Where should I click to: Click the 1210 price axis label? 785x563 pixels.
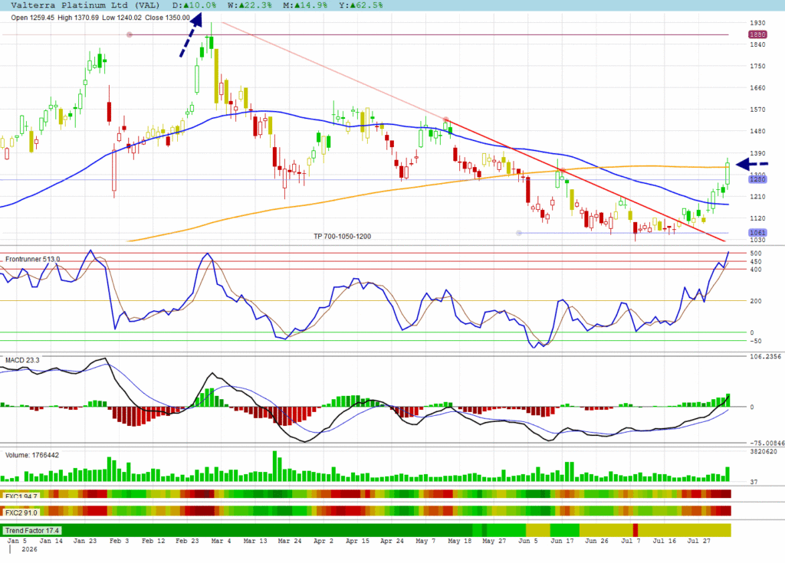757,197
